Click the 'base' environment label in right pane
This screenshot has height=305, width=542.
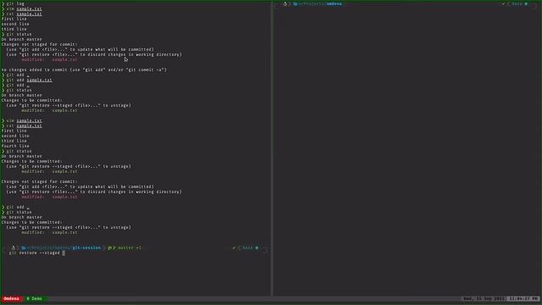point(517,3)
